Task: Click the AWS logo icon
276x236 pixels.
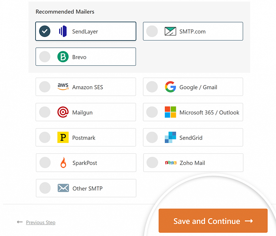Action: [63, 87]
